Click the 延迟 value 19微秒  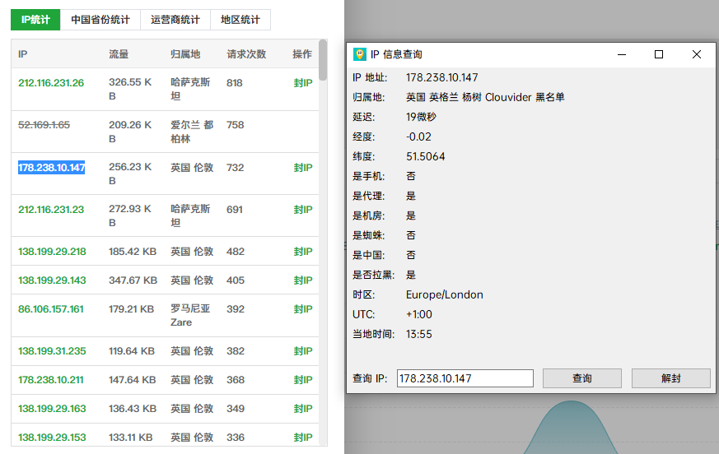click(x=421, y=117)
